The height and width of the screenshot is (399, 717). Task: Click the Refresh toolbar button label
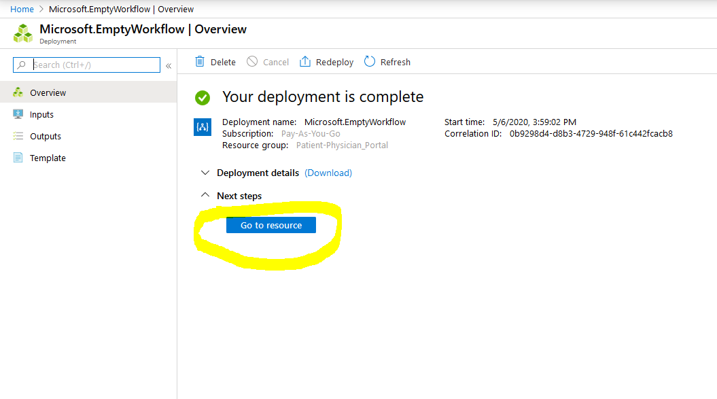click(x=396, y=63)
